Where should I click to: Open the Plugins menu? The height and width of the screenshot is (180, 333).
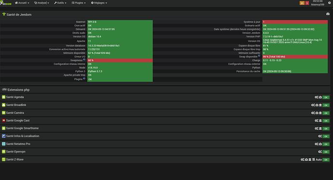tap(79, 3)
